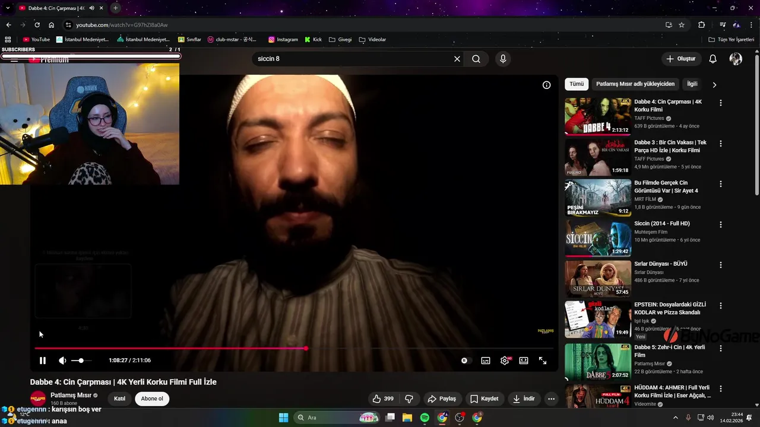Screen dimensions: 760x427
Task: Open the Tüm Yer İşaretleri folder
Action: pos(731,40)
